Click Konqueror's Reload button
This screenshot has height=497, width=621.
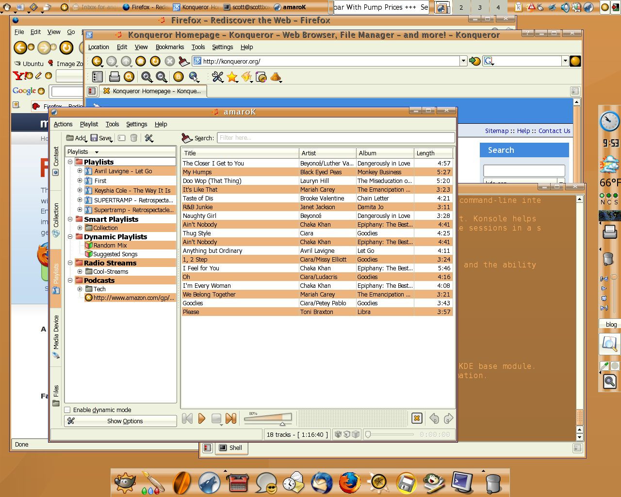click(155, 61)
